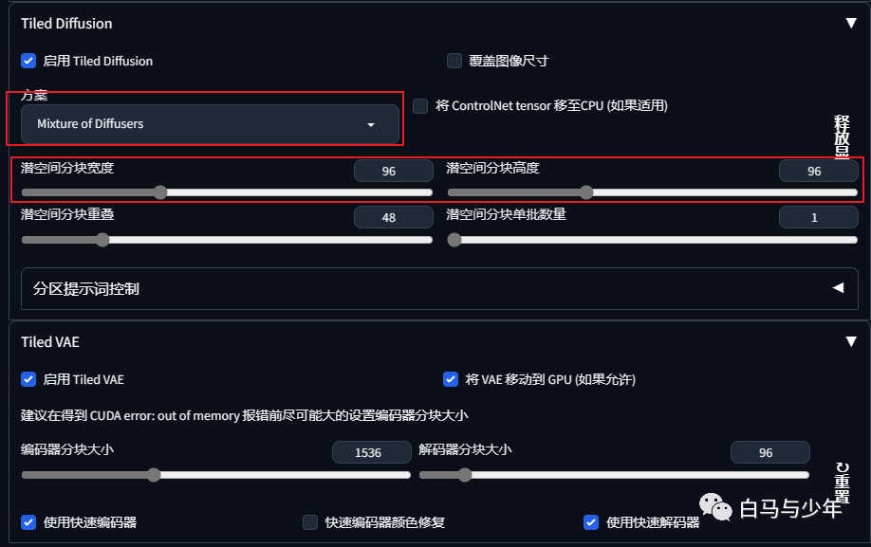Image resolution: width=871 pixels, height=547 pixels.
Task: Enable 快速编码器颜色修复 checkbox
Action: click(310, 522)
